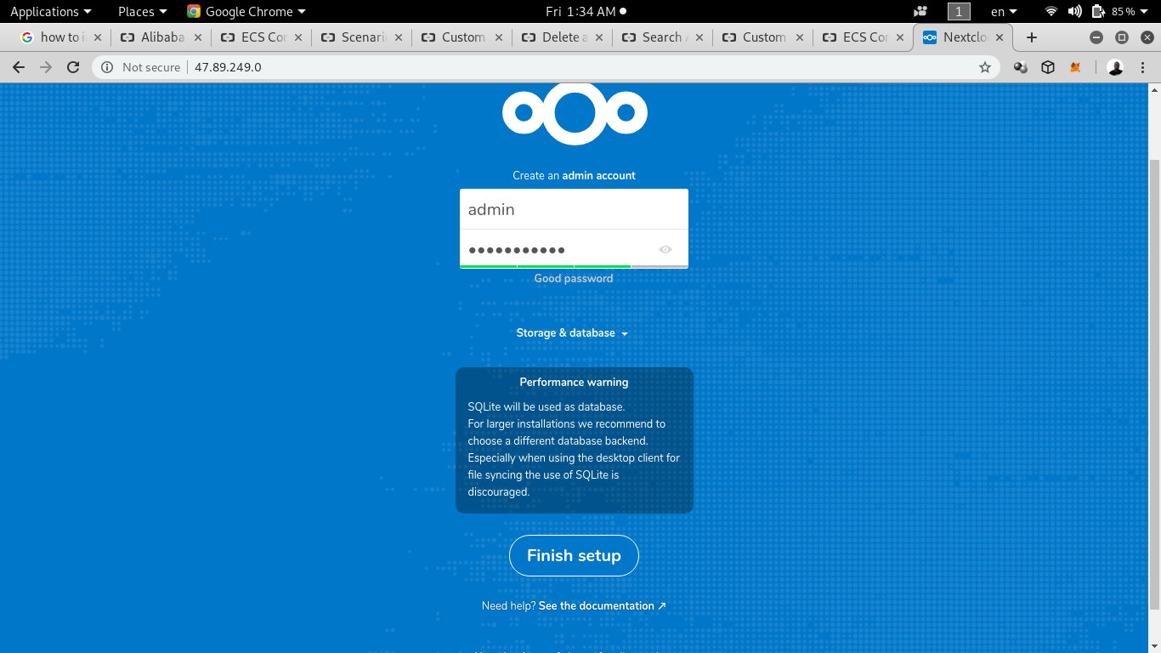Image resolution: width=1161 pixels, height=653 pixels.
Task: Open the en keyboard layout dropdown
Action: [1004, 11]
